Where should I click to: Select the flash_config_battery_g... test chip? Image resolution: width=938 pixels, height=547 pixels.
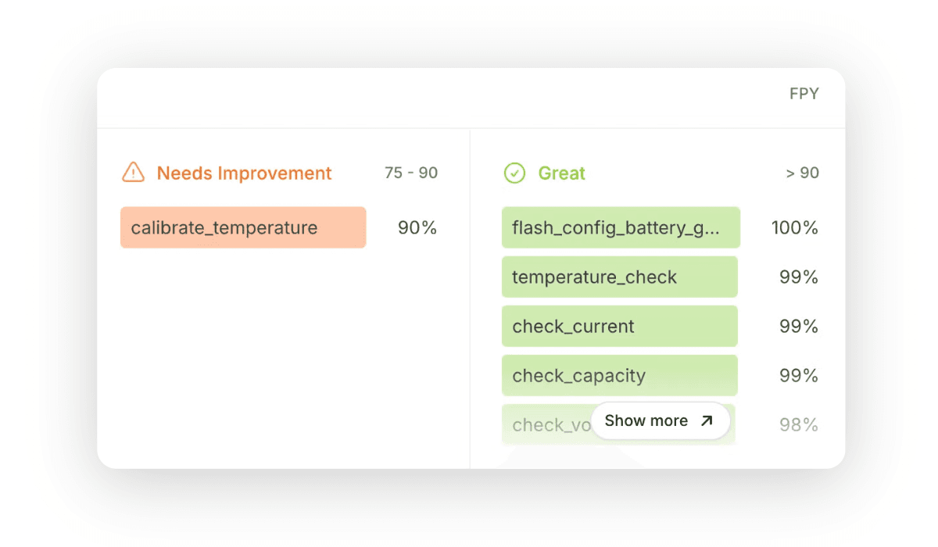coord(620,227)
